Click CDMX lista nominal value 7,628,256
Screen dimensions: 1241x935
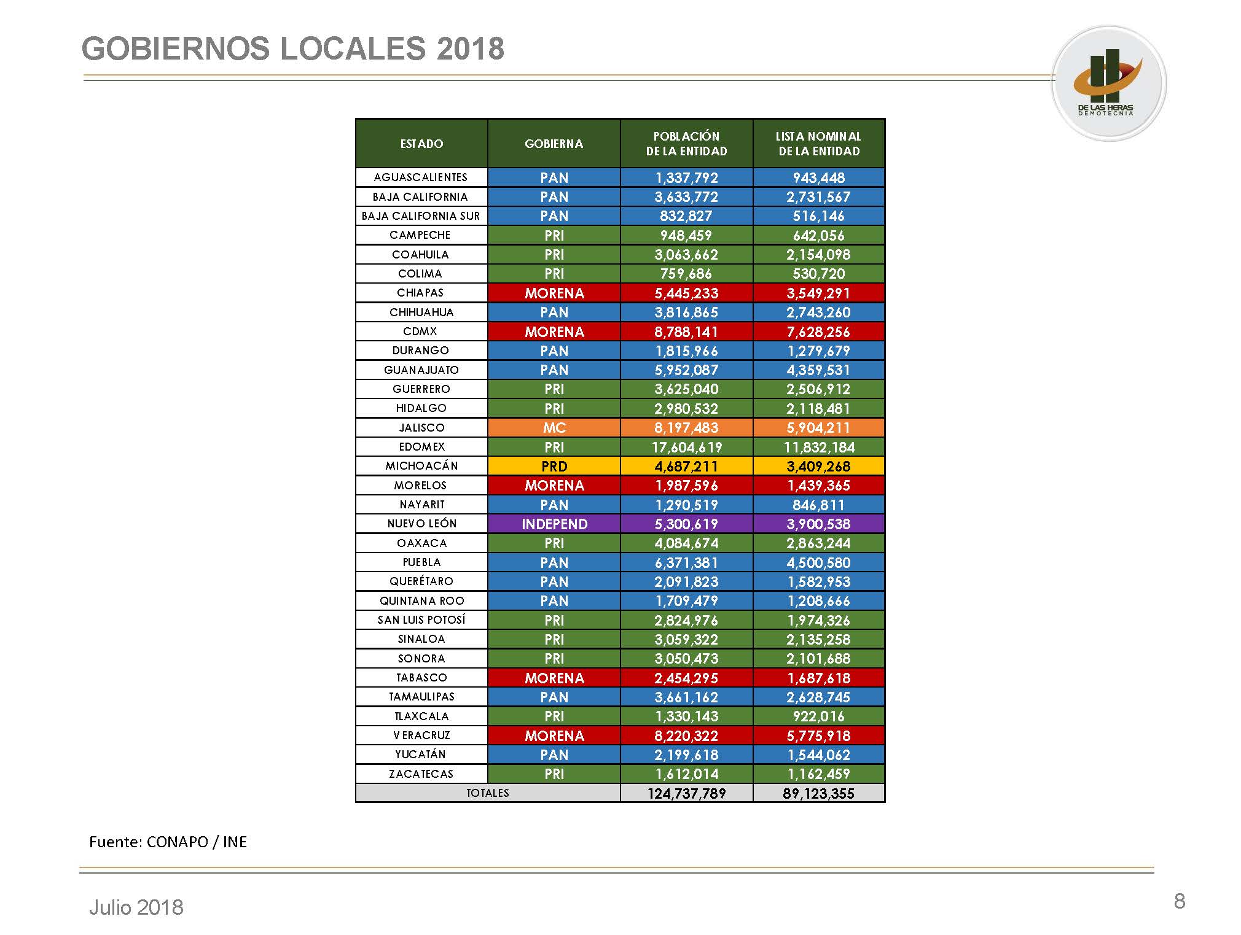[818, 332]
